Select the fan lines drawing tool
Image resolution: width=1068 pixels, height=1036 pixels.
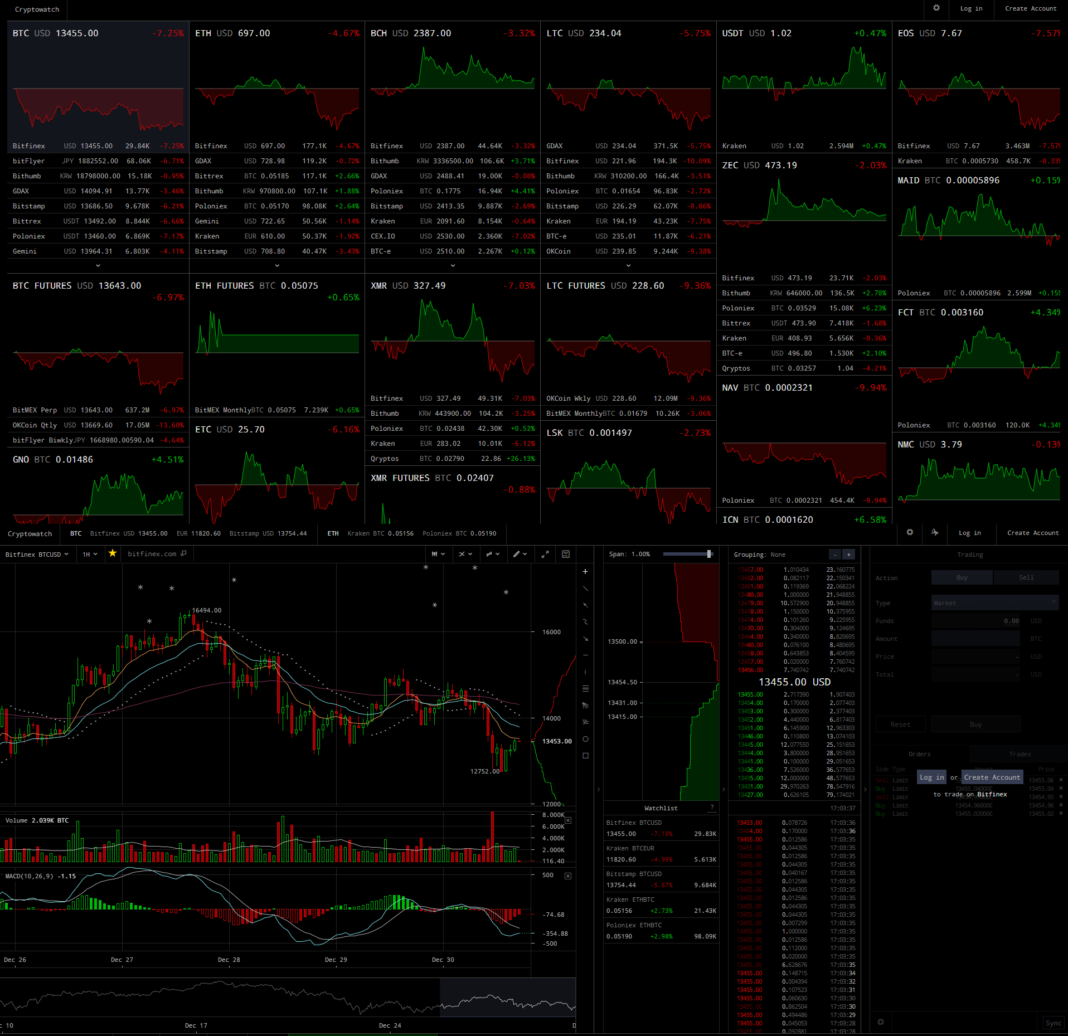pos(585,706)
